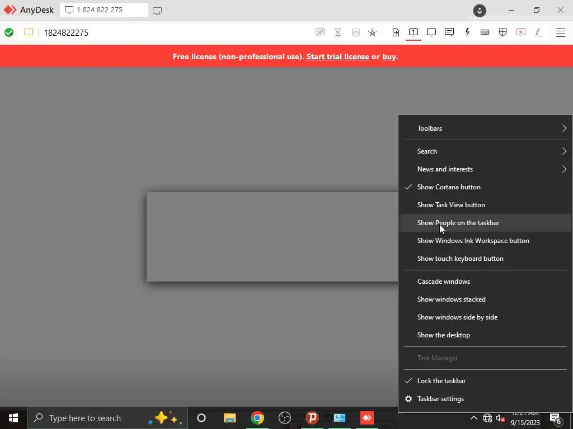Open the permissions shield icon
Viewport: 573px width, 429px height.
503,32
